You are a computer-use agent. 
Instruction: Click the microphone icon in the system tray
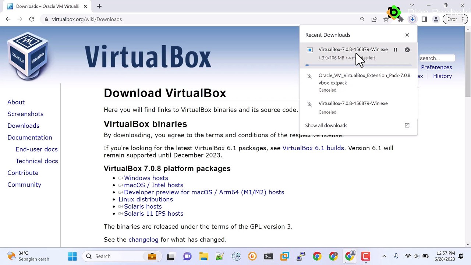(396, 256)
